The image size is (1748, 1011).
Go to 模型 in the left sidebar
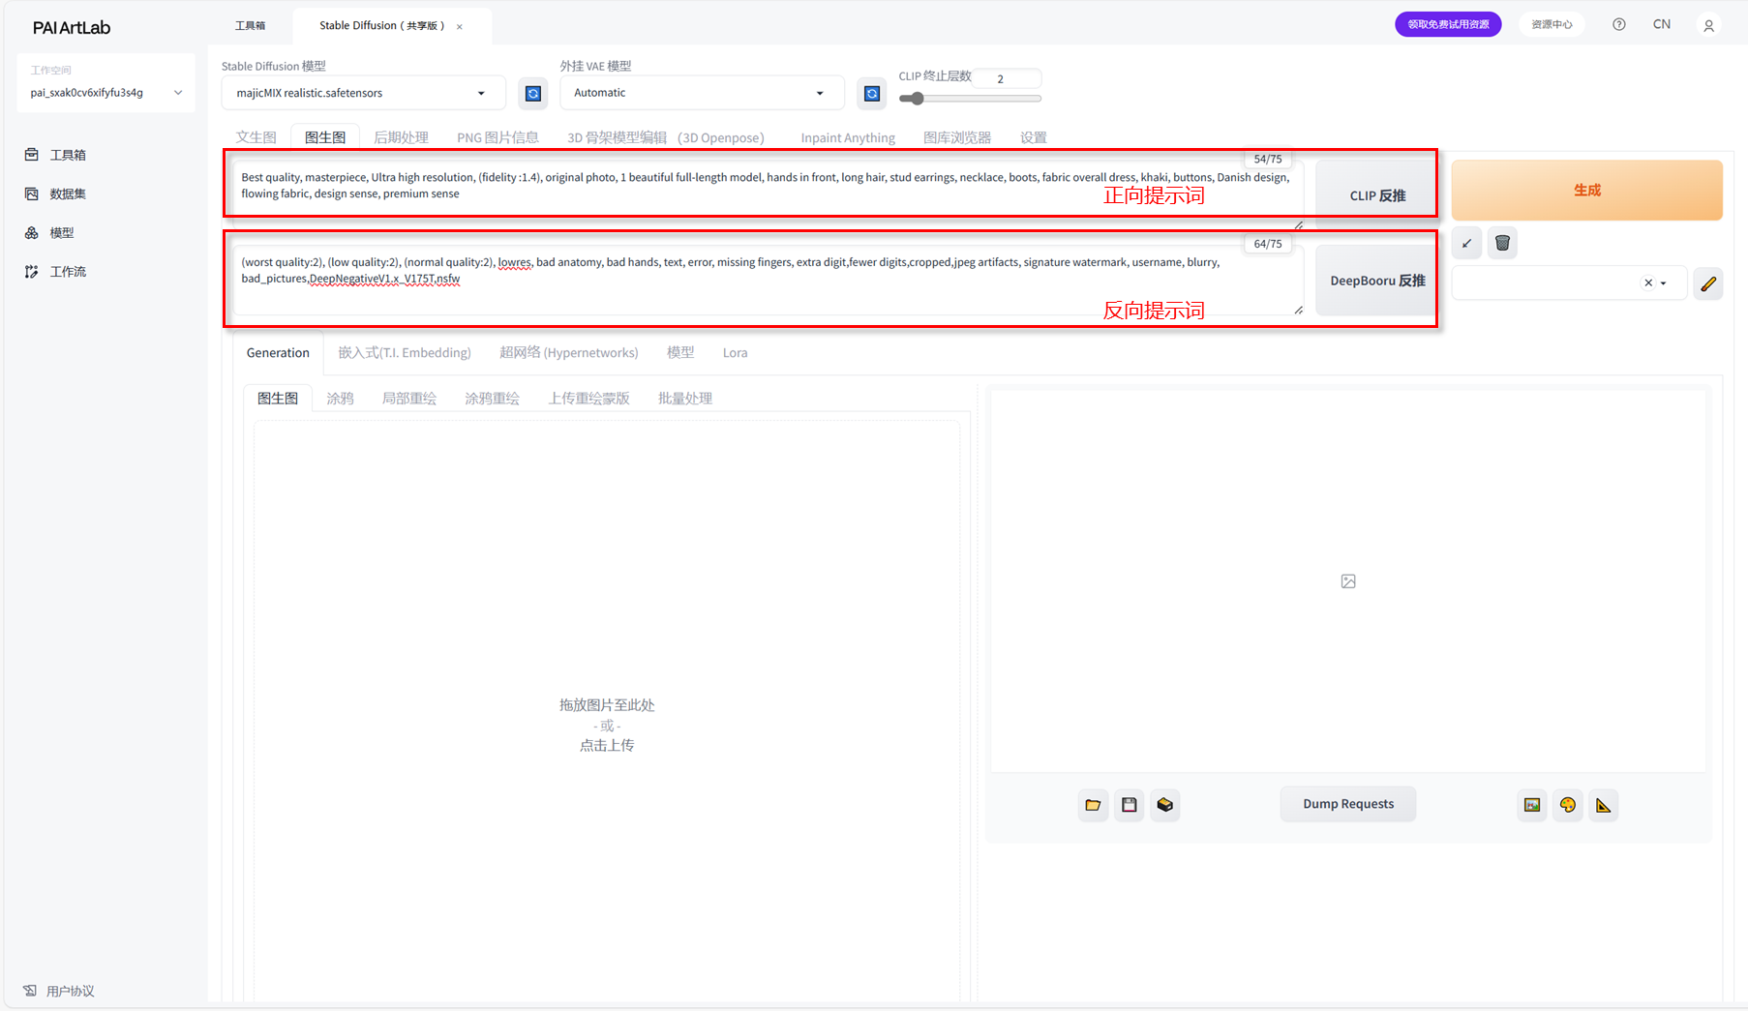[50, 232]
